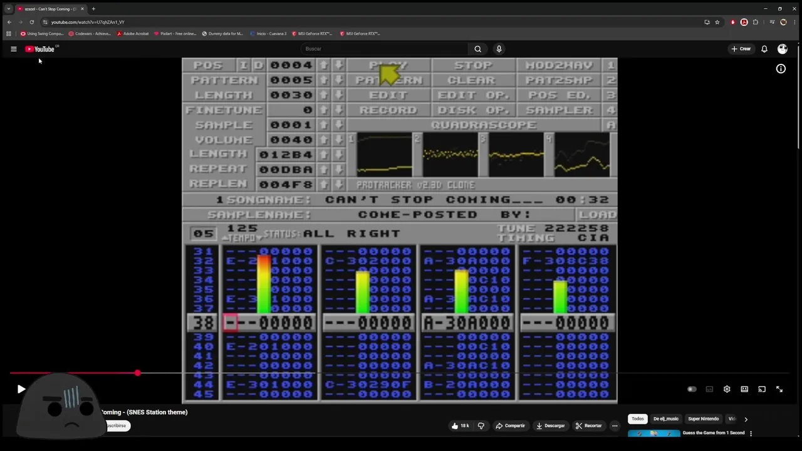Switch to theater mode view

click(x=744, y=389)
